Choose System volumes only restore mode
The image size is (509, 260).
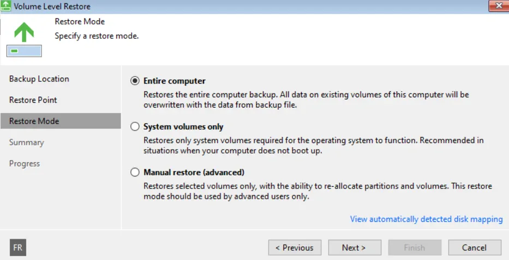pos(135,126)
